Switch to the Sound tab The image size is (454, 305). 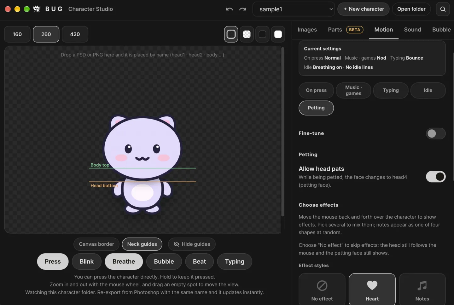(412, 30)
